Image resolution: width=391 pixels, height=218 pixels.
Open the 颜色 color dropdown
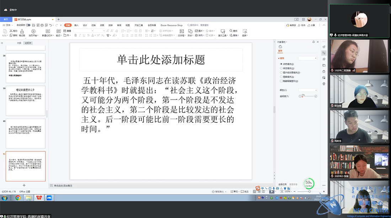(x=307, y=90)
